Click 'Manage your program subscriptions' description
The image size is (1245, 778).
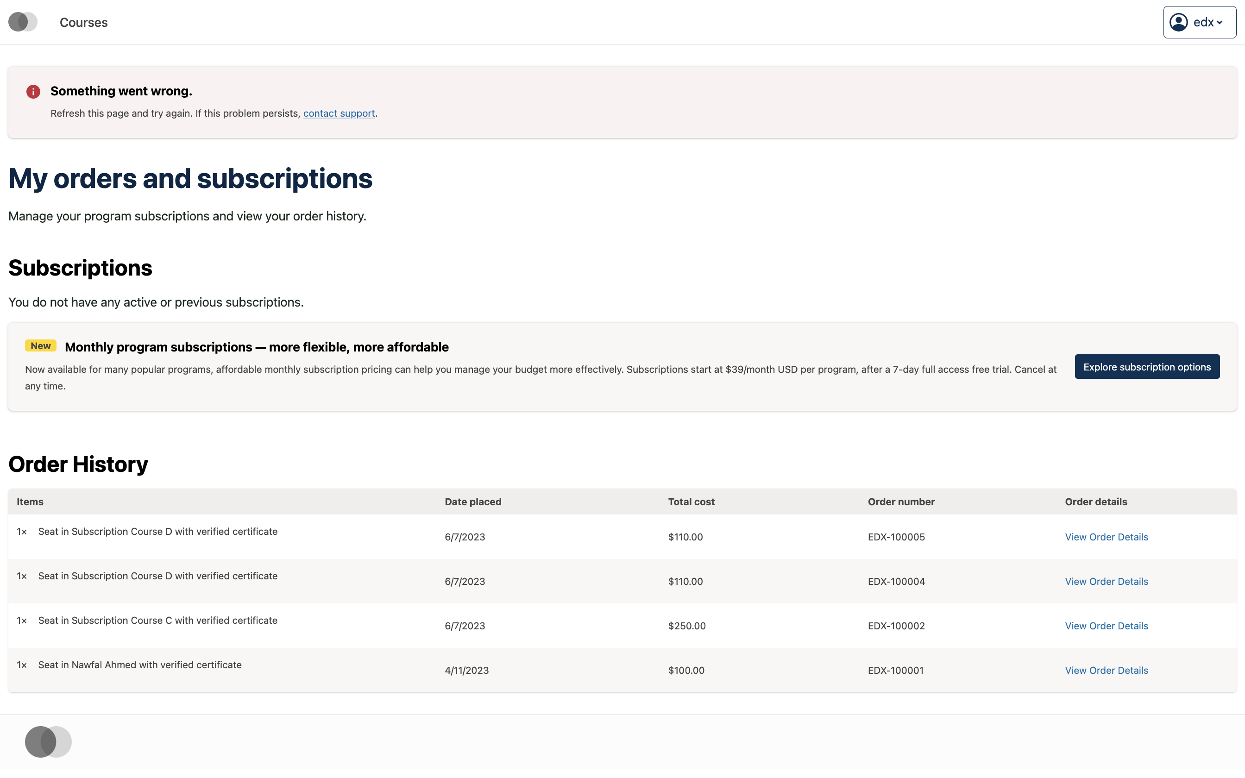[x=187, y=216]
